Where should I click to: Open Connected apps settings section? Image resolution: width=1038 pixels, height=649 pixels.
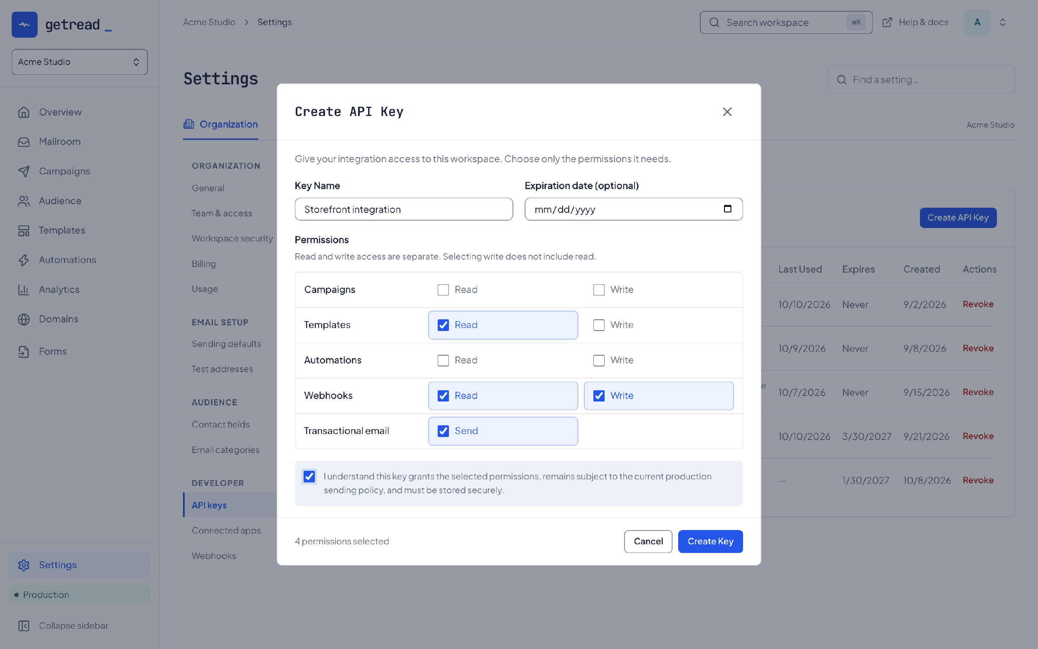tap(226, 530)
